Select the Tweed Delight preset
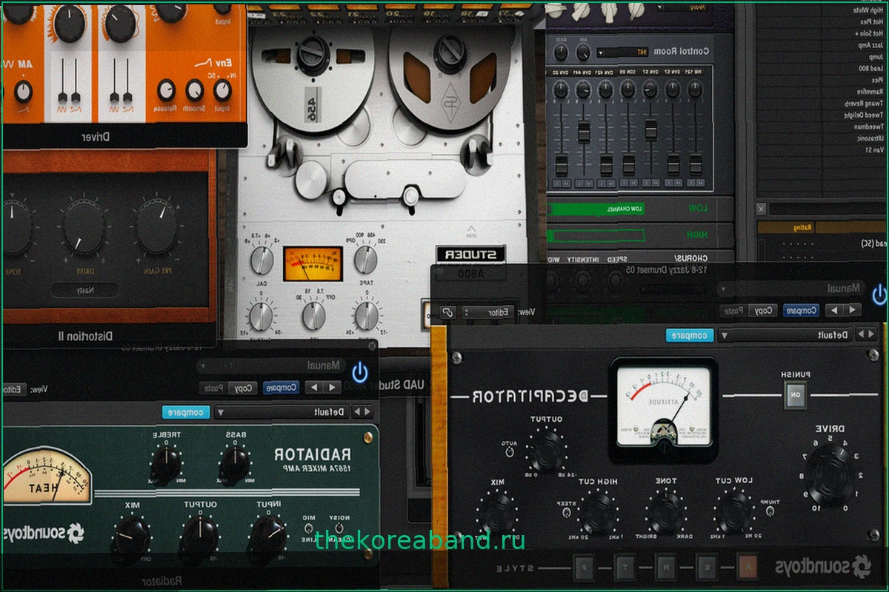The width and height of the screenshot is (889, 592). 864,115
